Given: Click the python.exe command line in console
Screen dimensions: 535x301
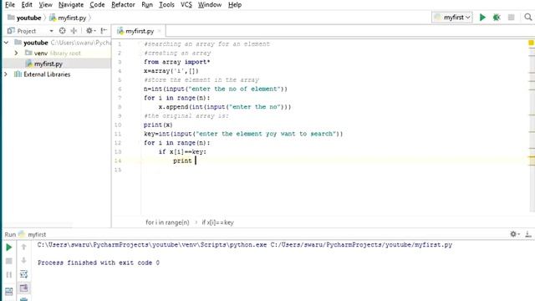Looking at the screenshot, I should point(245,245).
